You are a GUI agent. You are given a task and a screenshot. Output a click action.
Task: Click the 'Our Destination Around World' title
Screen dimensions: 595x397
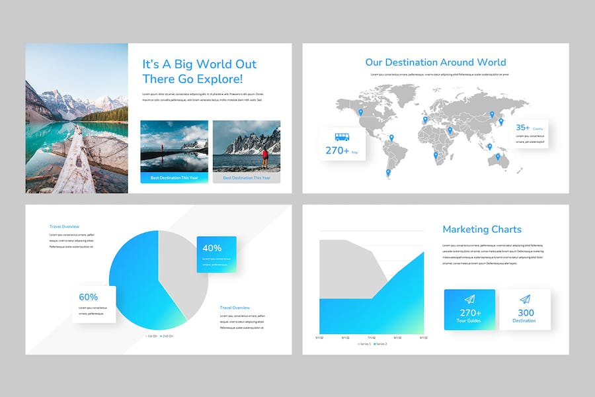click(x=436, y=62)
